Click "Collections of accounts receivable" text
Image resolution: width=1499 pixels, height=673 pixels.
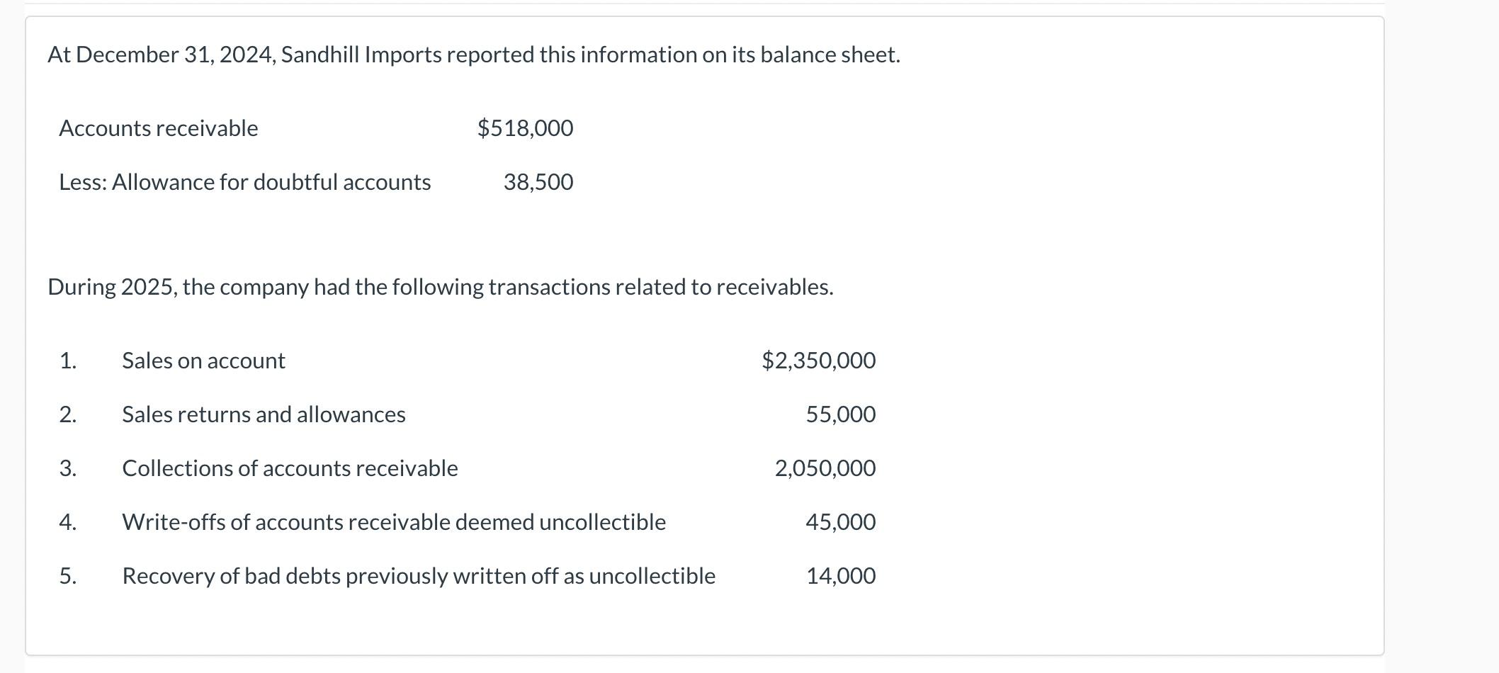290,468
